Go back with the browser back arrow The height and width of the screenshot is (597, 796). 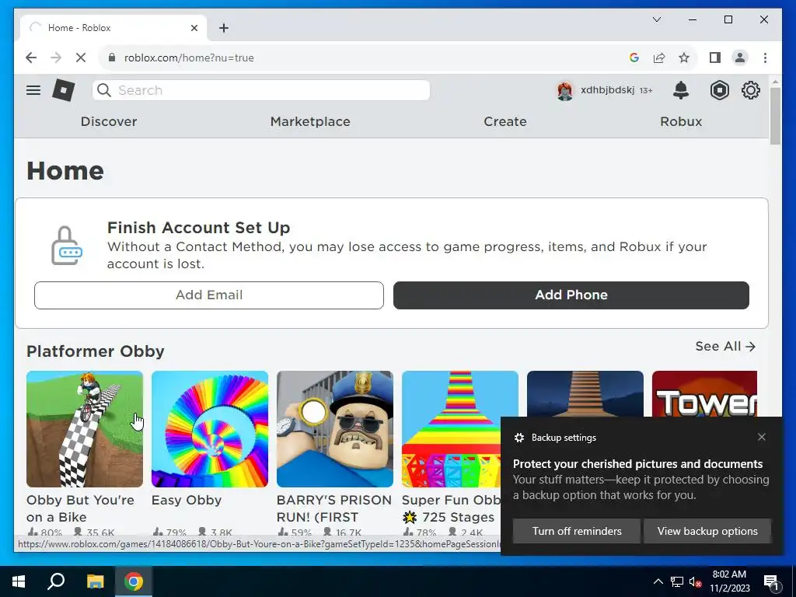click(31, 58)
